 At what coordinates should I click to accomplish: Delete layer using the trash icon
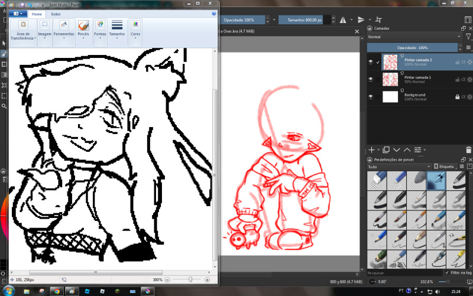pos(468,150)
